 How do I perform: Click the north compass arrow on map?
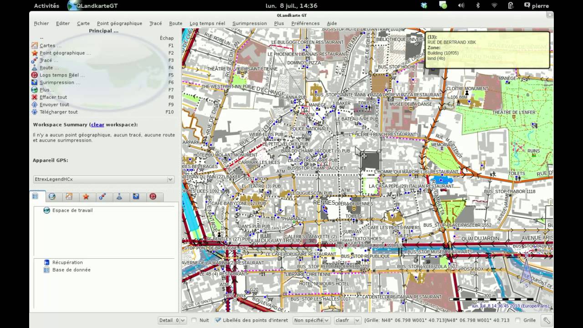527,273
